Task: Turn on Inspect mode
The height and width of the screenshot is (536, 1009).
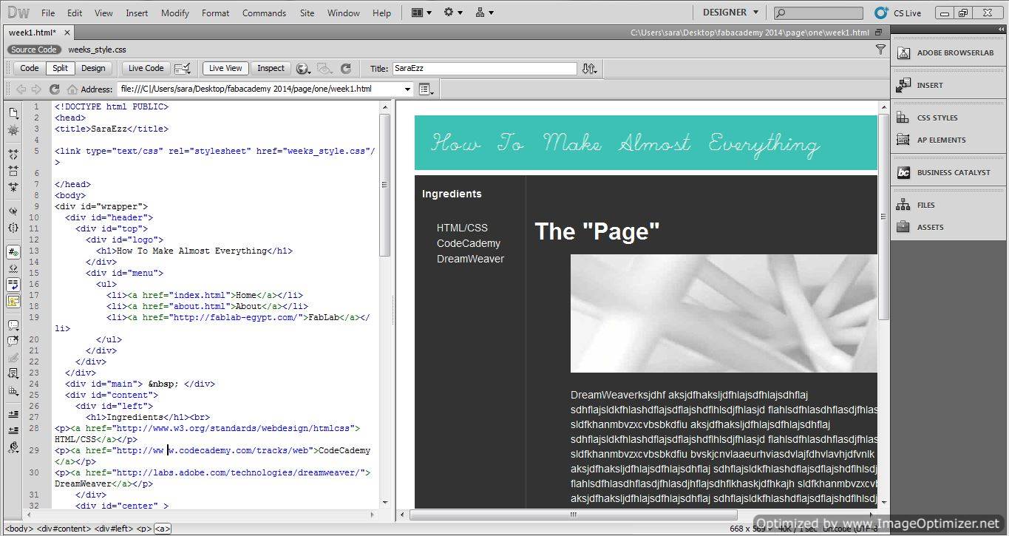Action: tap(271, 68)
